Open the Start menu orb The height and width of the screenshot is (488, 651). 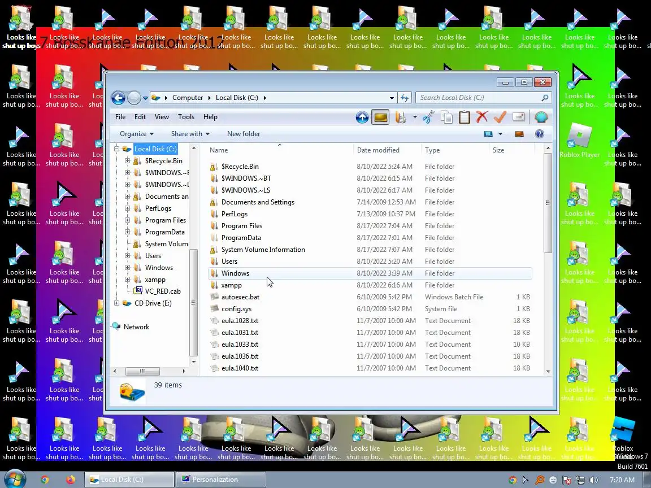pos(15,479)
